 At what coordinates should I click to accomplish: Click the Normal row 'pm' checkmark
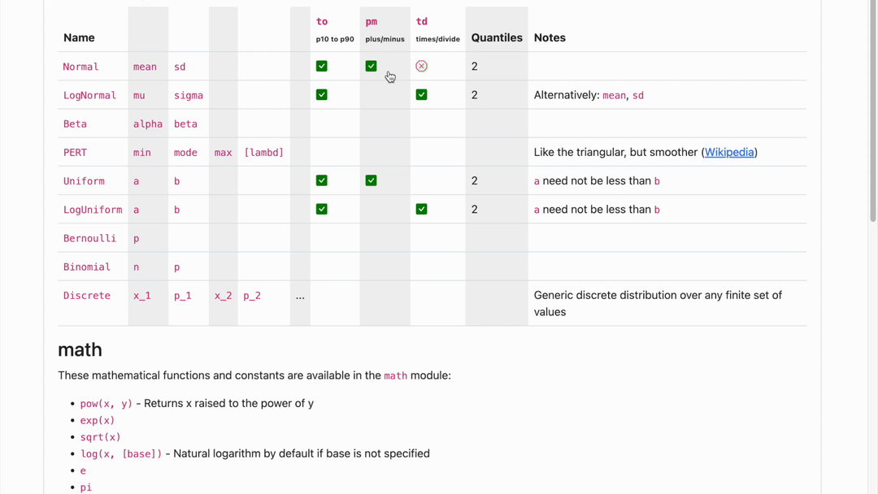[371, 67]
